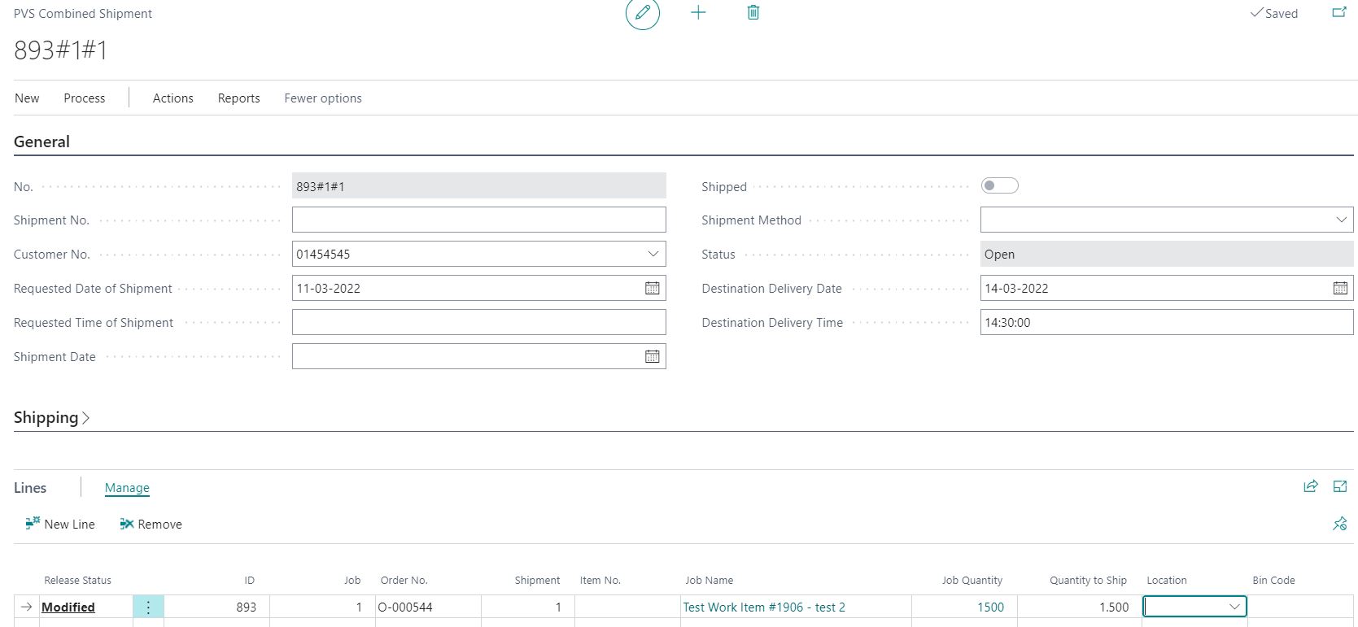Open row options three-dot menu
The height and width of the screenshot is (627, 1358).
(x=148, y=607)
